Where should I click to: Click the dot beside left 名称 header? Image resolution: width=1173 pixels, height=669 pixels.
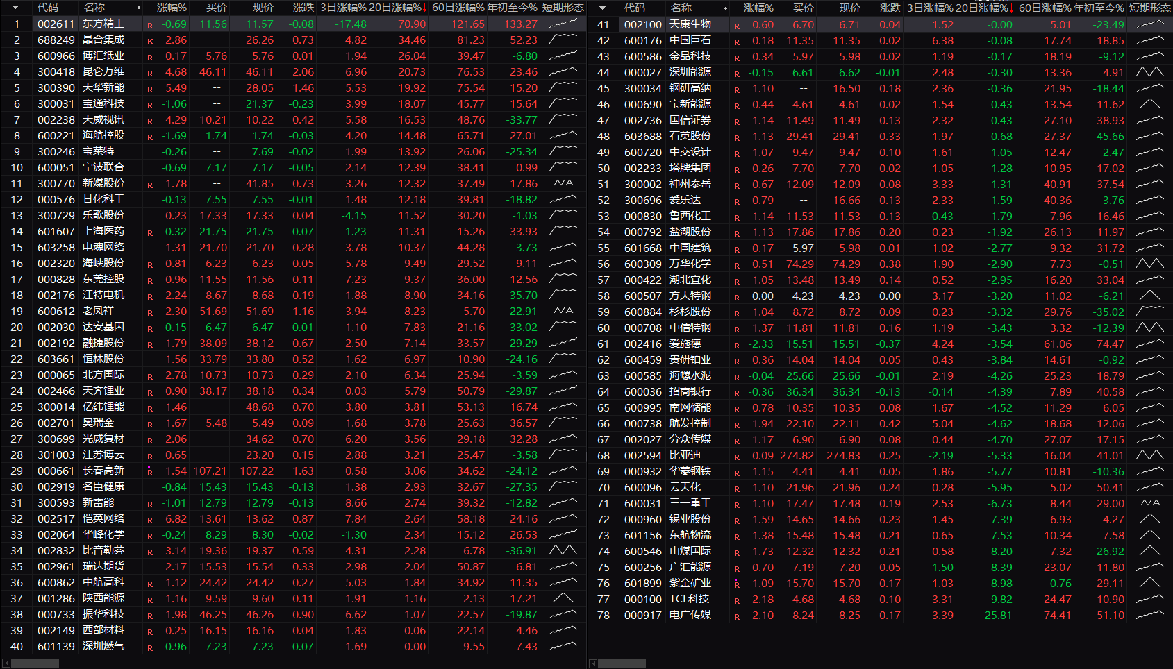point(139,8)
